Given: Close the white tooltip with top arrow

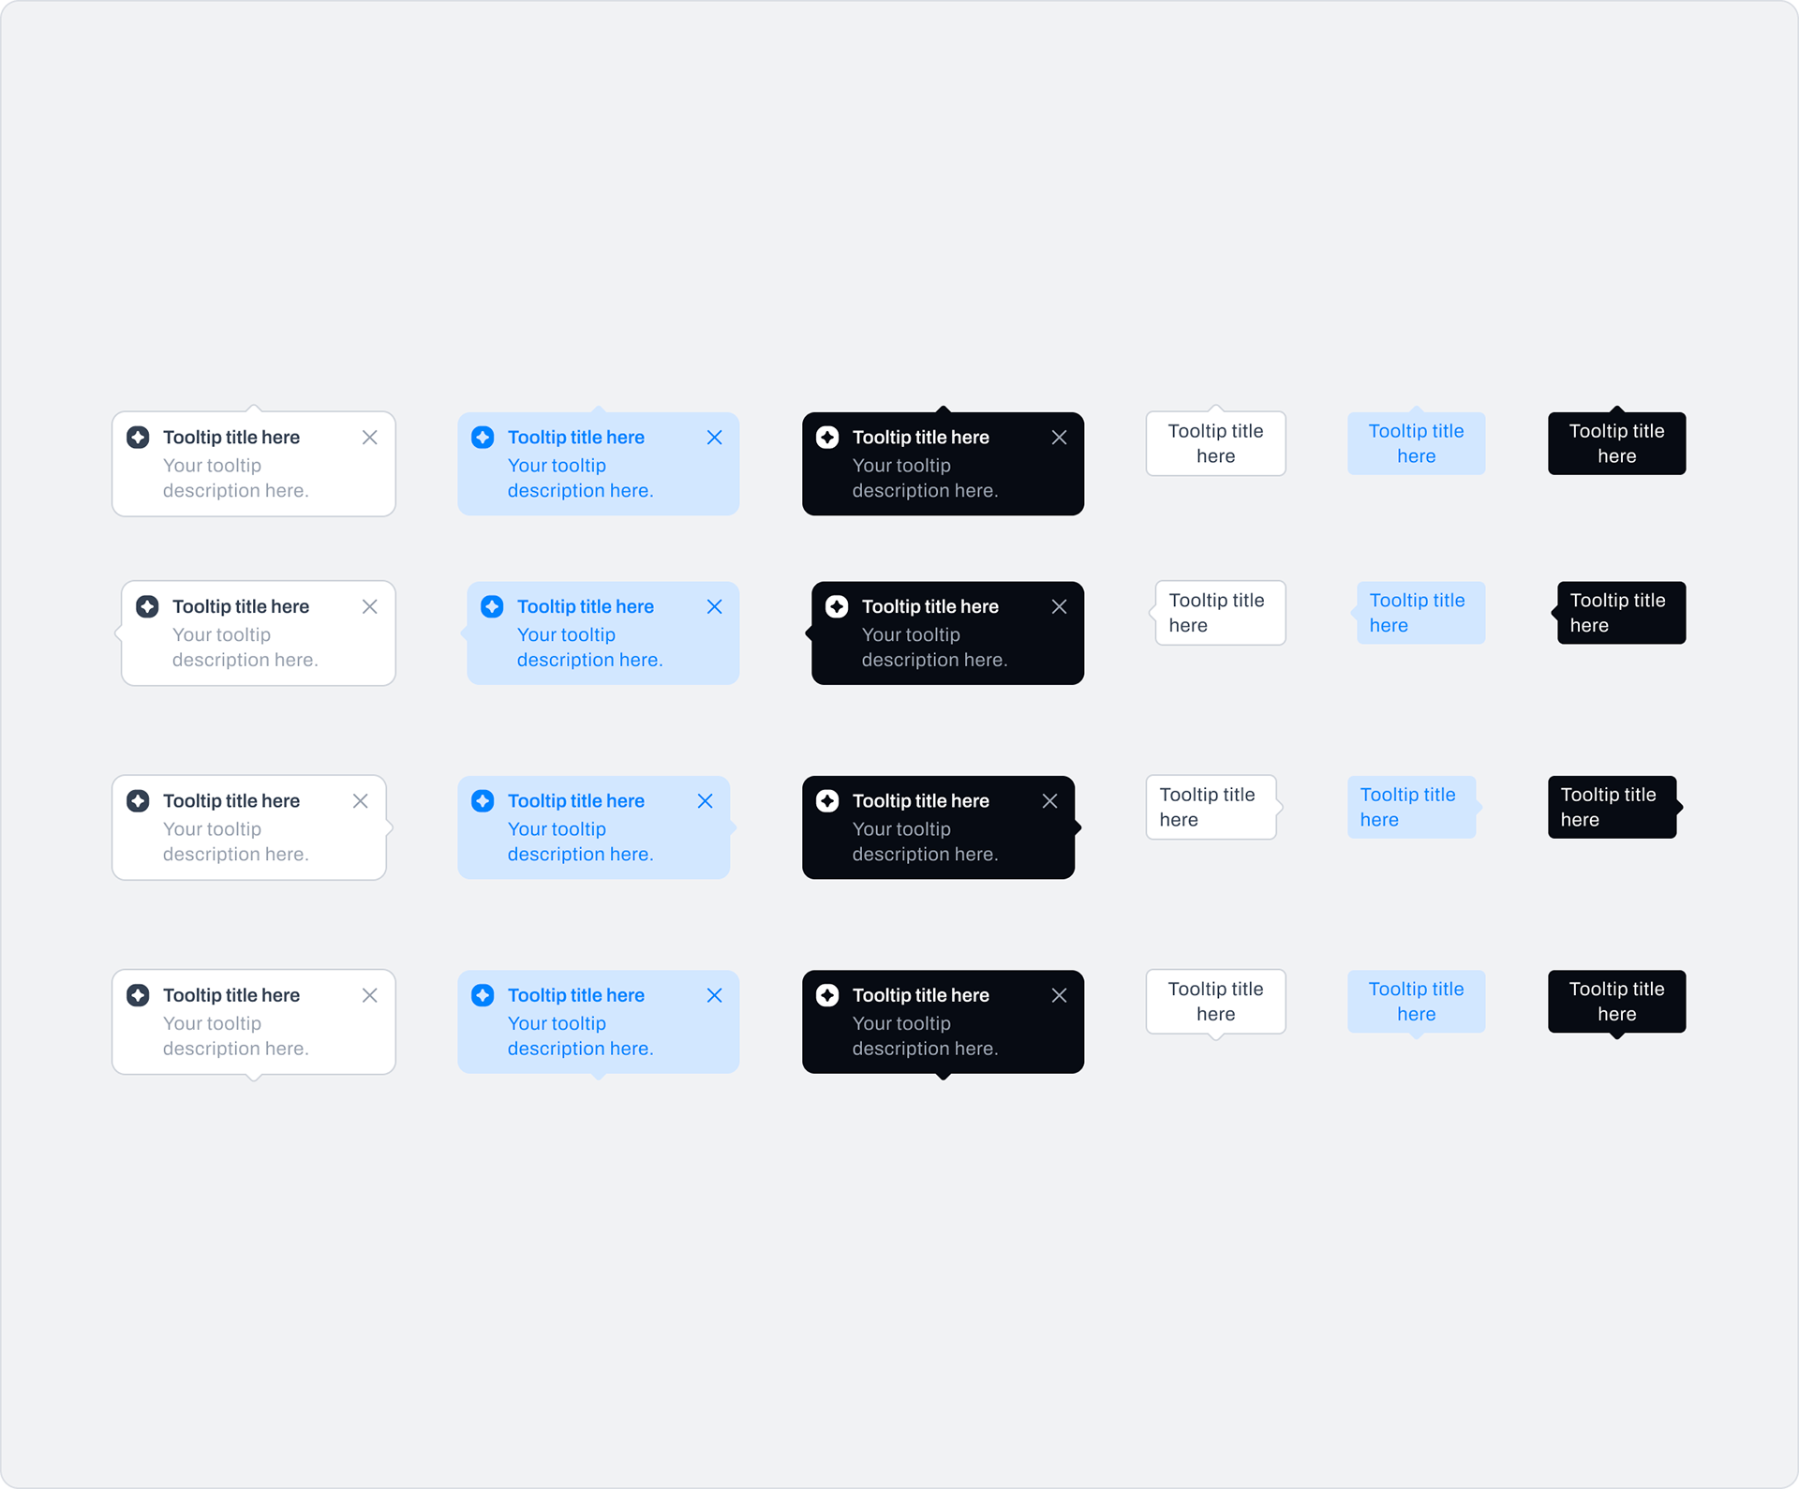Looking at the screenshot, I should click(x=370, y=438).
